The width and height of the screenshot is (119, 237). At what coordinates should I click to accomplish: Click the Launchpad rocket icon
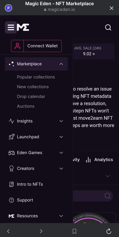click(x=11, y=137)
